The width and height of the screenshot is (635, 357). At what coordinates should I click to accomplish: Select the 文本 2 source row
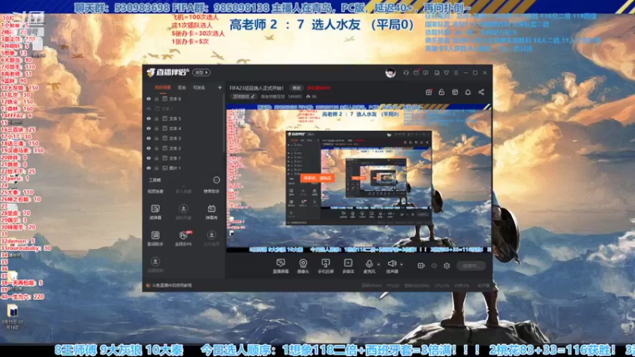coord(184,148)
